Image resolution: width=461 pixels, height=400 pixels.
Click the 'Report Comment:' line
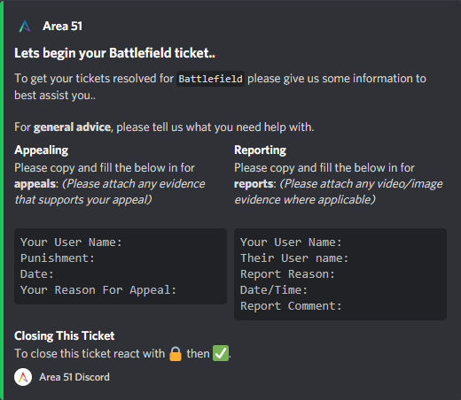(x=291, y=306)
